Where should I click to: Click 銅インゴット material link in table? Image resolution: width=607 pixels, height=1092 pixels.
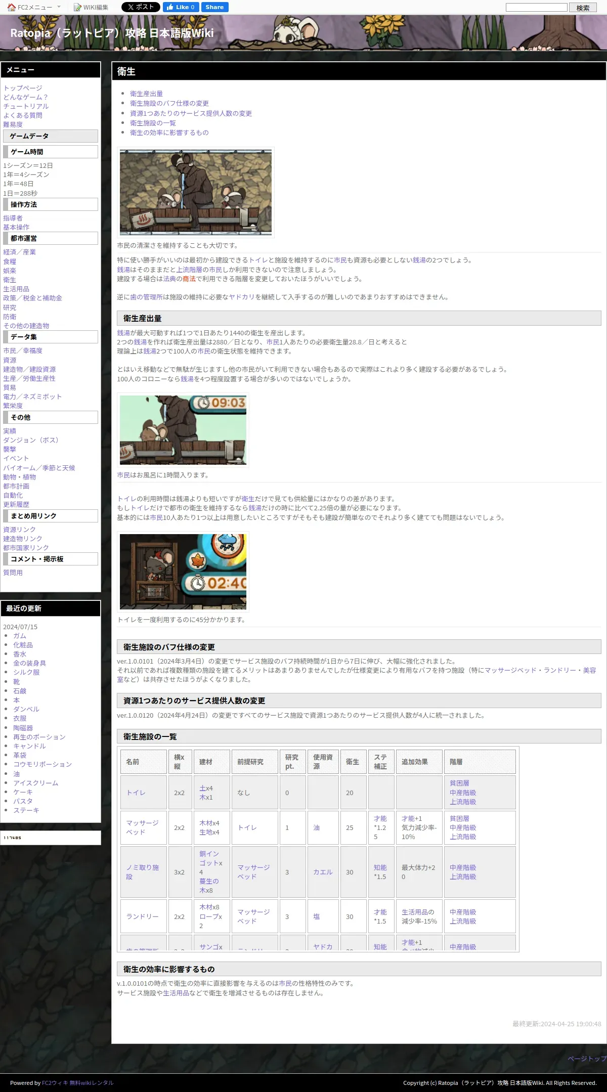pyautogui.click(x=209, y=858)
